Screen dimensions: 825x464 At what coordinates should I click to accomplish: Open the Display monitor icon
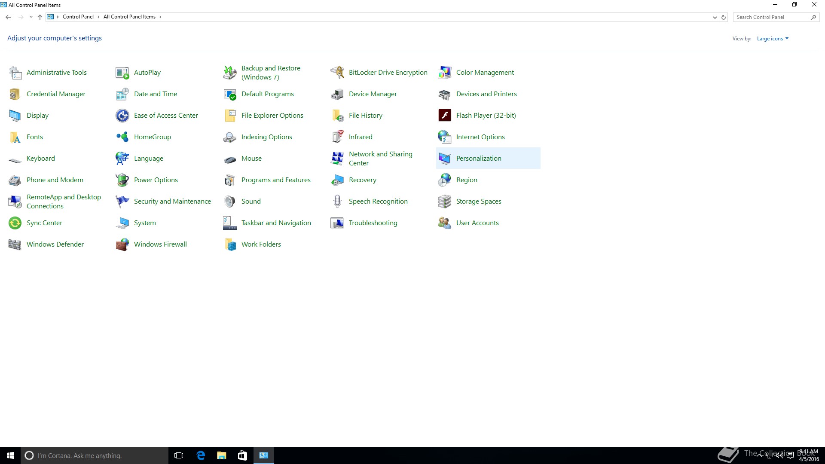(x=15, y=116)
